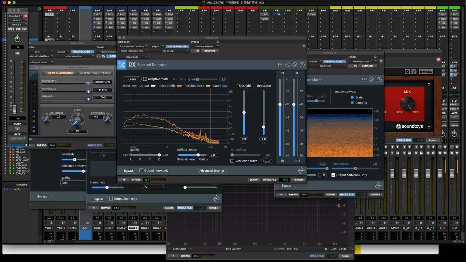This screenshot has width=466, height=262.
Task: Click the MIX knob on the Soundtoys plugin
Action: click(407, 103)
